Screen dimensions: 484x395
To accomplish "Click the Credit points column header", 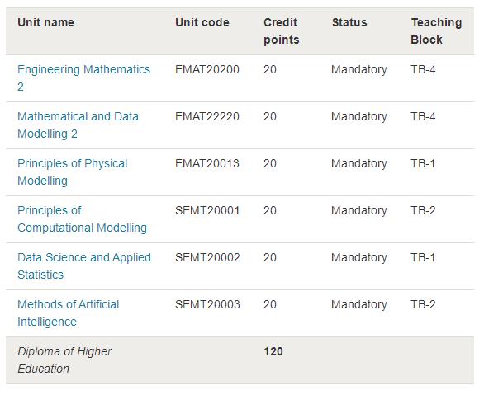I will point(281,31).
